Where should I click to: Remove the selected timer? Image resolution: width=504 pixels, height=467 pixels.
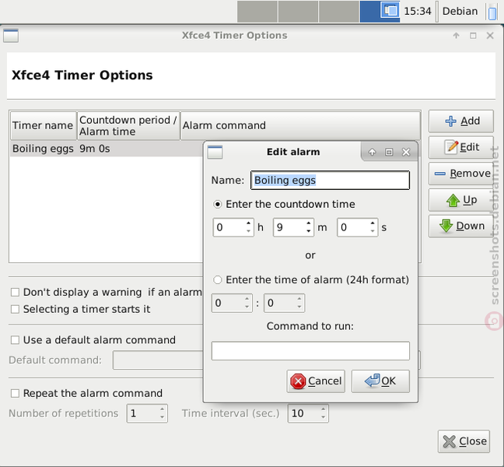click(461, 174)
